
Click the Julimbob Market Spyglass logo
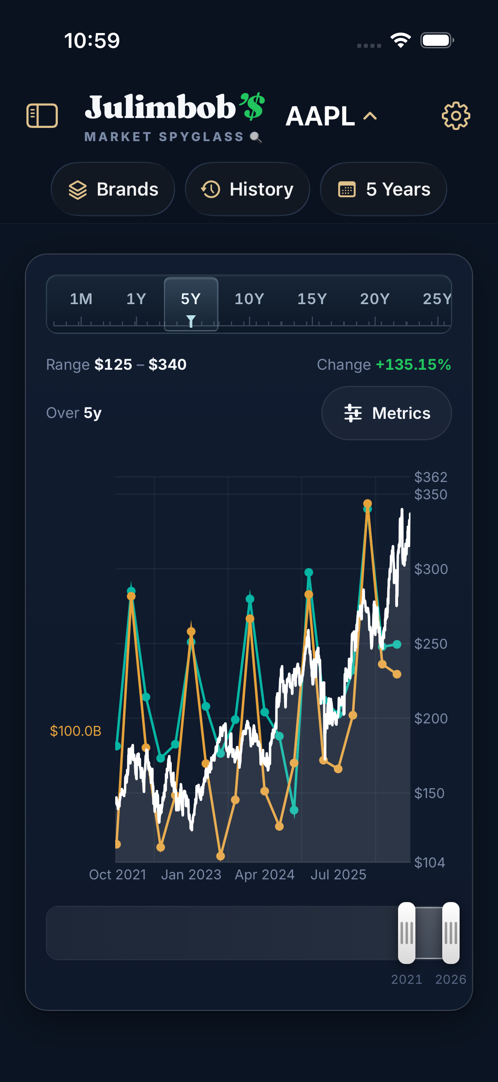pos(174,118)
